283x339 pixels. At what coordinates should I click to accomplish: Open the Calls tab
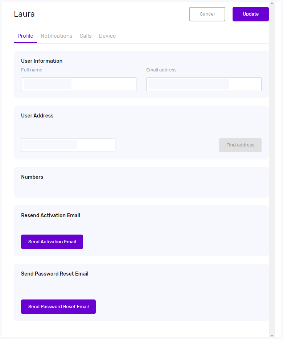click(x=86, y=36)
